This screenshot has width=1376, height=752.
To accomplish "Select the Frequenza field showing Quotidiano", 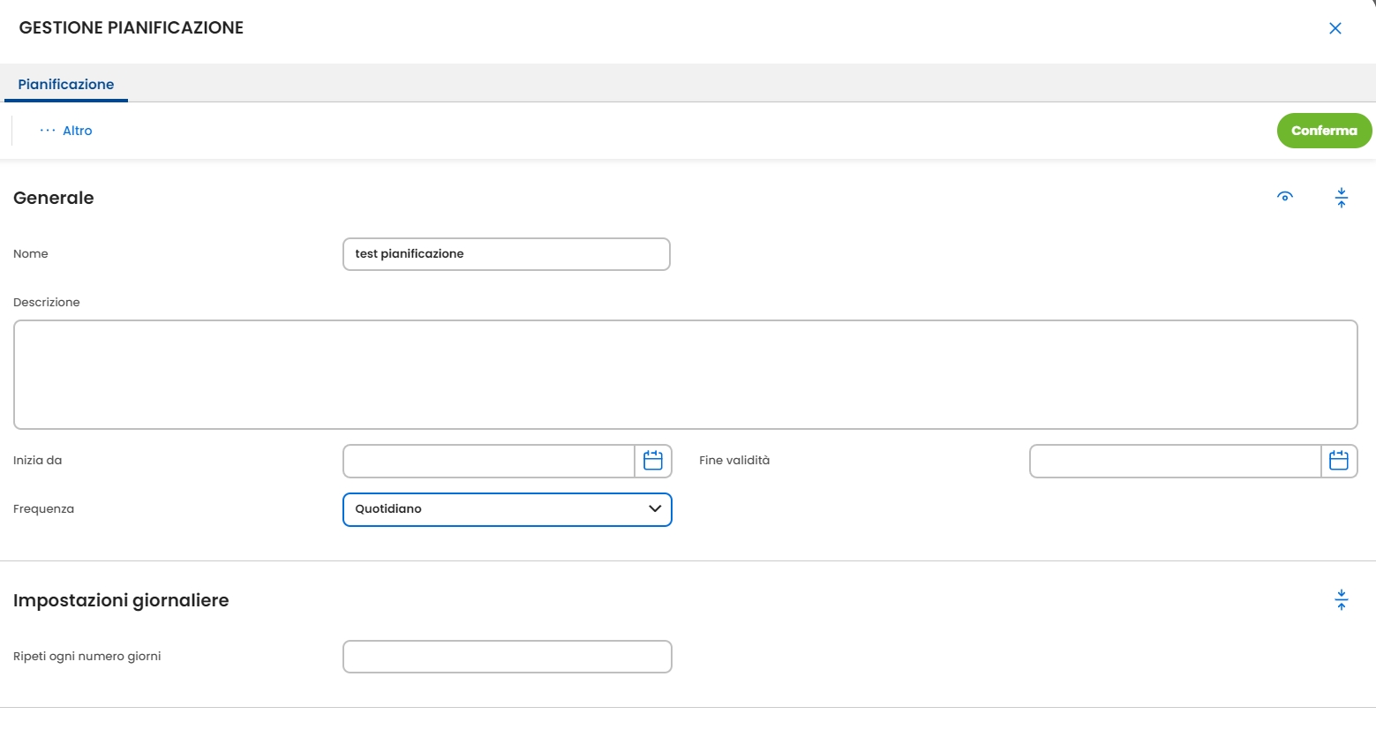I will (x=494, y=509).
